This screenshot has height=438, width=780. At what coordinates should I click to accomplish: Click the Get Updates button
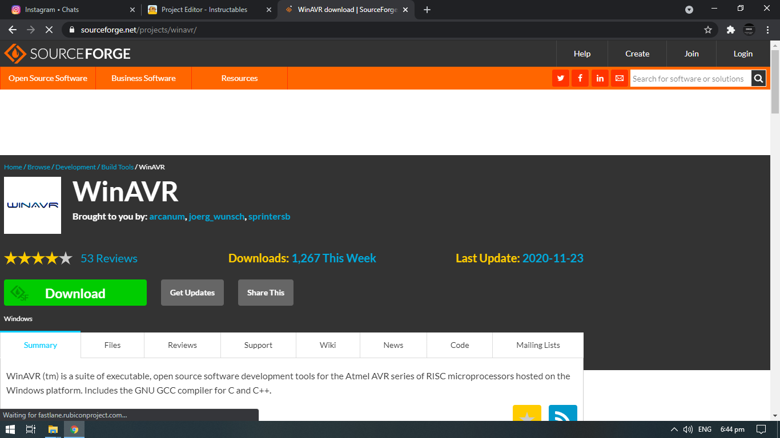click(x=192, y=293)
